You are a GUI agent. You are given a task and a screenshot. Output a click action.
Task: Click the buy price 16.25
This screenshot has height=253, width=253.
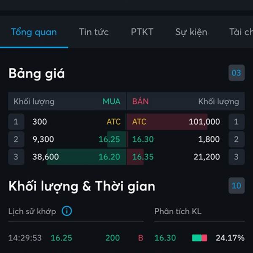click(x=109, y=139)
